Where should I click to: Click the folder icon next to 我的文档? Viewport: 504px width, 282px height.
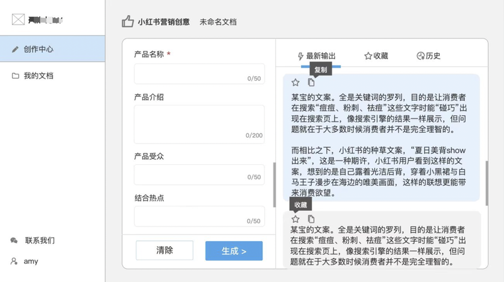click(15, 76)
